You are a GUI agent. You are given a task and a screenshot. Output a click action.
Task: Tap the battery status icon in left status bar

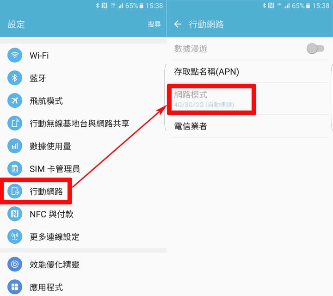pos(141,6)
